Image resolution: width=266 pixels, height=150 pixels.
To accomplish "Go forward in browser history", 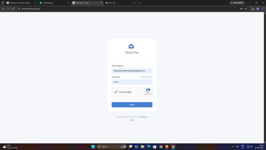I will point(8,9).
